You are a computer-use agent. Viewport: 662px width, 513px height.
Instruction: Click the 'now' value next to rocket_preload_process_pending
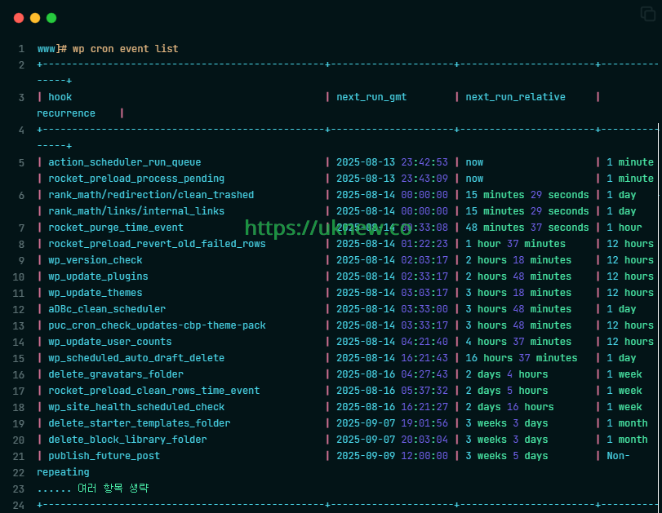pyautogui.click(x=474, y=178)
